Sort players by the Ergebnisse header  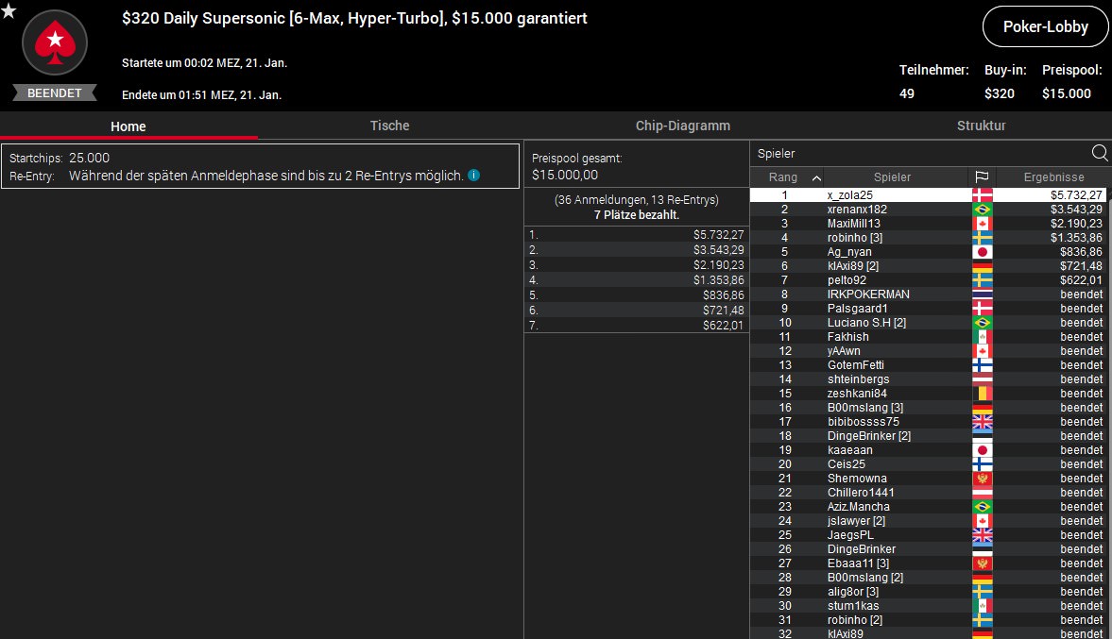[1053, 177]
